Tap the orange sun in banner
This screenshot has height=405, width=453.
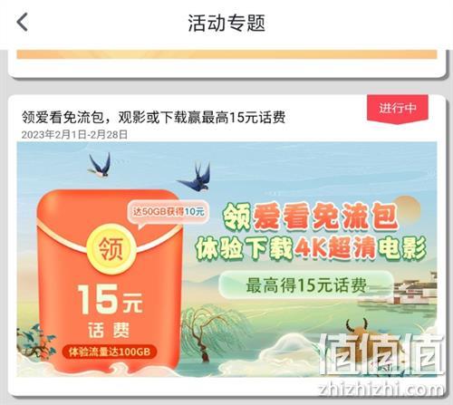click(408, 210)
